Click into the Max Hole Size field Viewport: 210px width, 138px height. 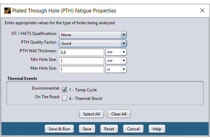[x=82, y=69]
